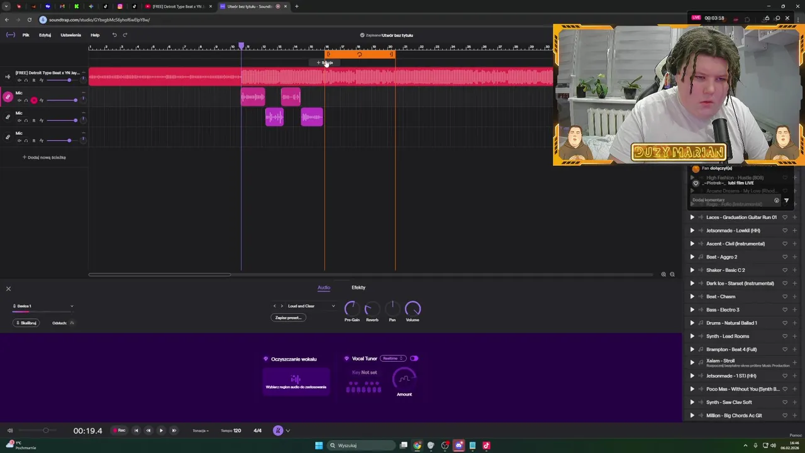This screenshot has width=805, height=453.
Task: Open the Loud and Clear preset dropdown
Action: 311,306
